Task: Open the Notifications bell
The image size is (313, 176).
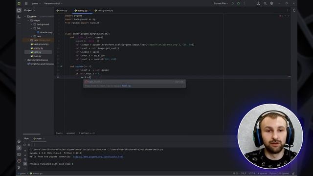Action: coord(294,10)
